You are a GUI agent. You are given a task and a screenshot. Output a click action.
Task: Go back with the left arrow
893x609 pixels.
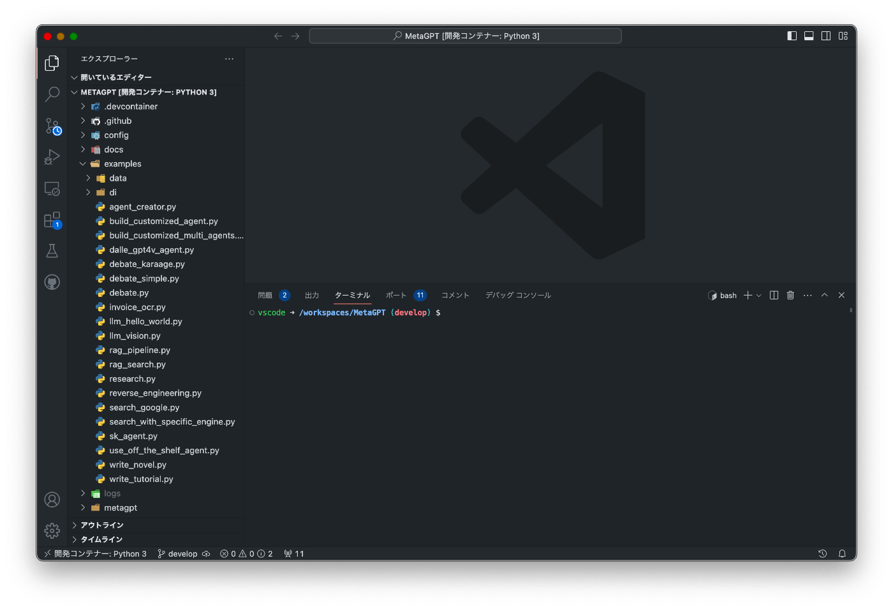(278, 36)
